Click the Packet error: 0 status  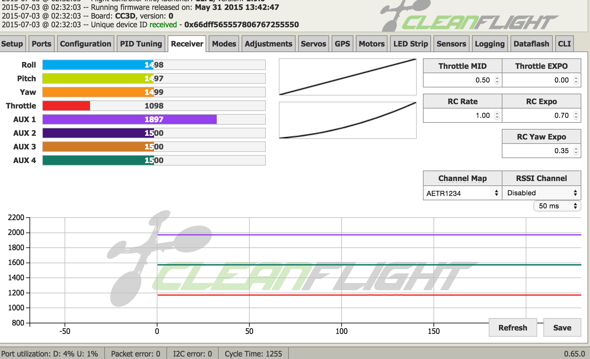coord(135,354)
